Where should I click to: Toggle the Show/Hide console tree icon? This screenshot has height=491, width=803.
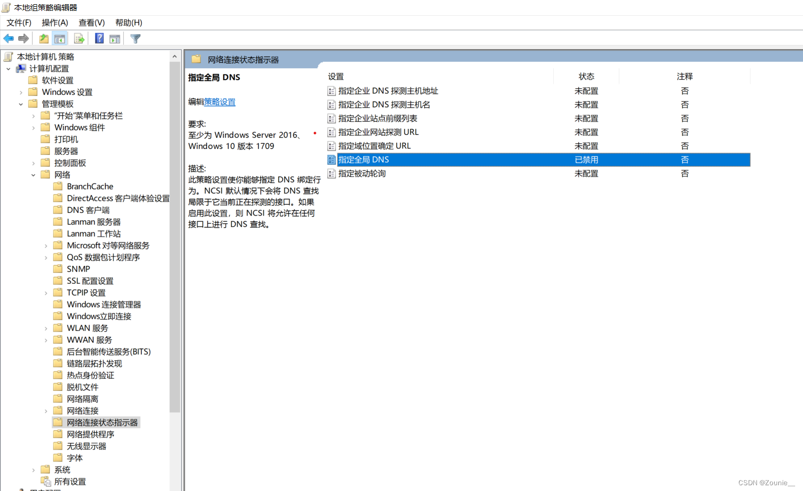point(60,38)
